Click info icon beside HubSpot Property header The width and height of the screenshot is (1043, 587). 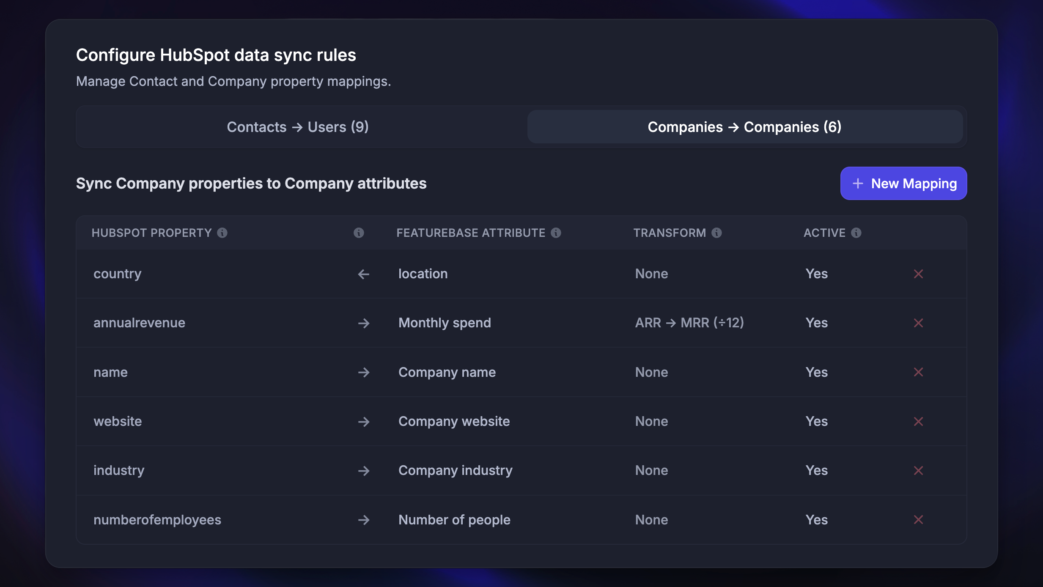(x=222, y=233)
